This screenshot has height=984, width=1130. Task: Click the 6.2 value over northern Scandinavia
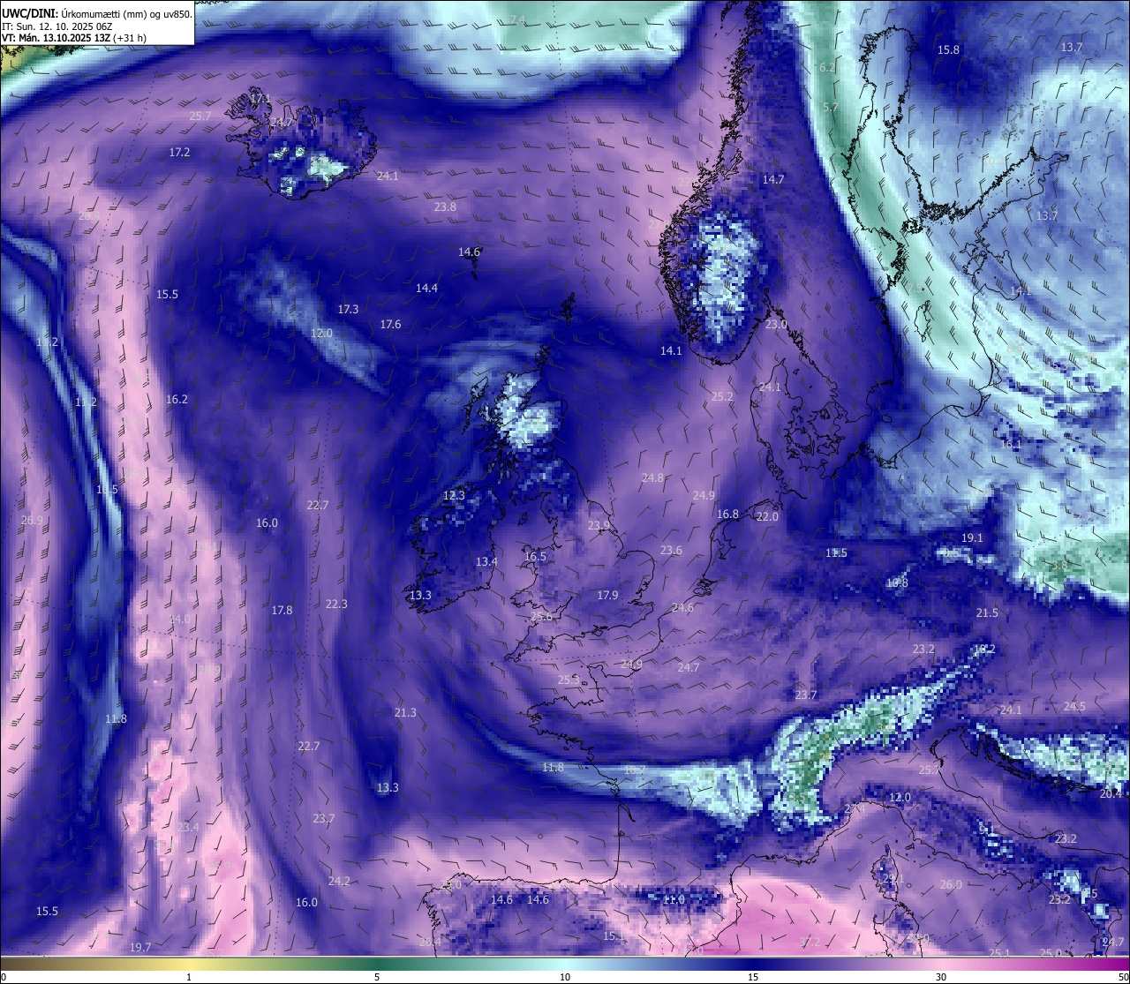tap(827, 68)
